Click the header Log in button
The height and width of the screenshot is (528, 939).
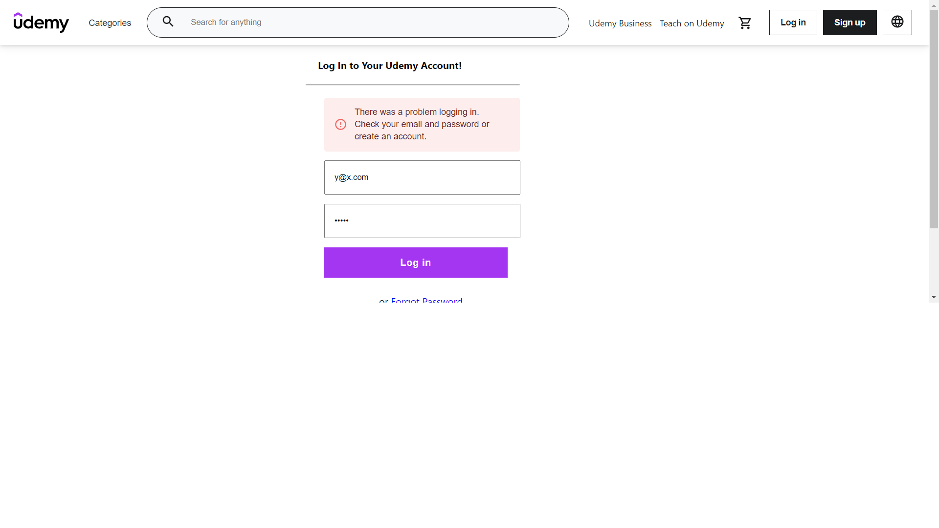coord(793,22)
